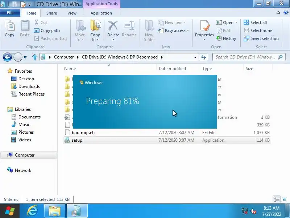Click the Back navigation arrow
The width and height of the screenshot is (290, 218).
tap(7, 57)
